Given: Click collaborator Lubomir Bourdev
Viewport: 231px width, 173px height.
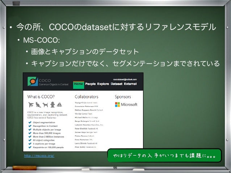Looking at the screenshot, I should pos(89,125).
